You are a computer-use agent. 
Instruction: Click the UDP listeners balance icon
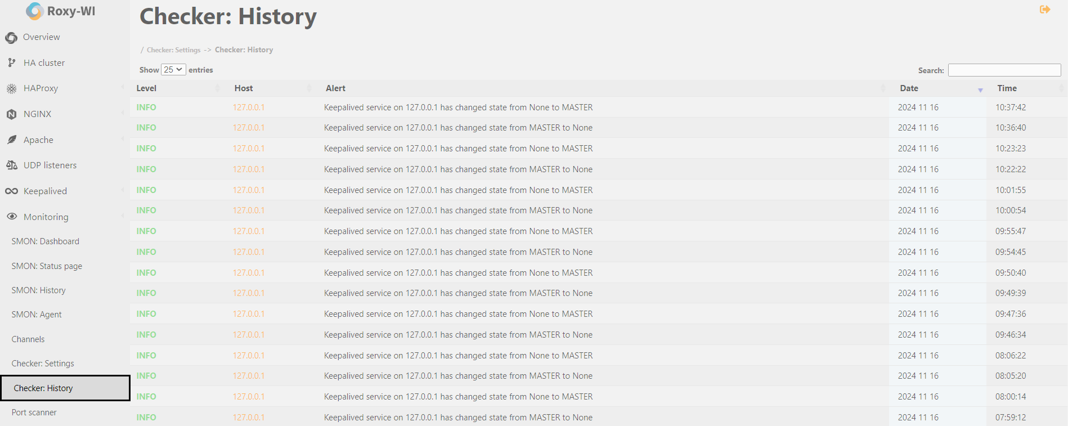pos(11,165)
